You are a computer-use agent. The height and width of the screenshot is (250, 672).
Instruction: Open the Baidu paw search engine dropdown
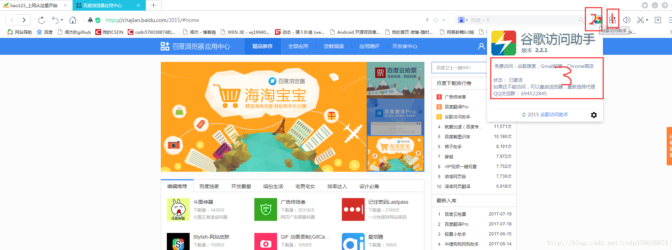463,20
